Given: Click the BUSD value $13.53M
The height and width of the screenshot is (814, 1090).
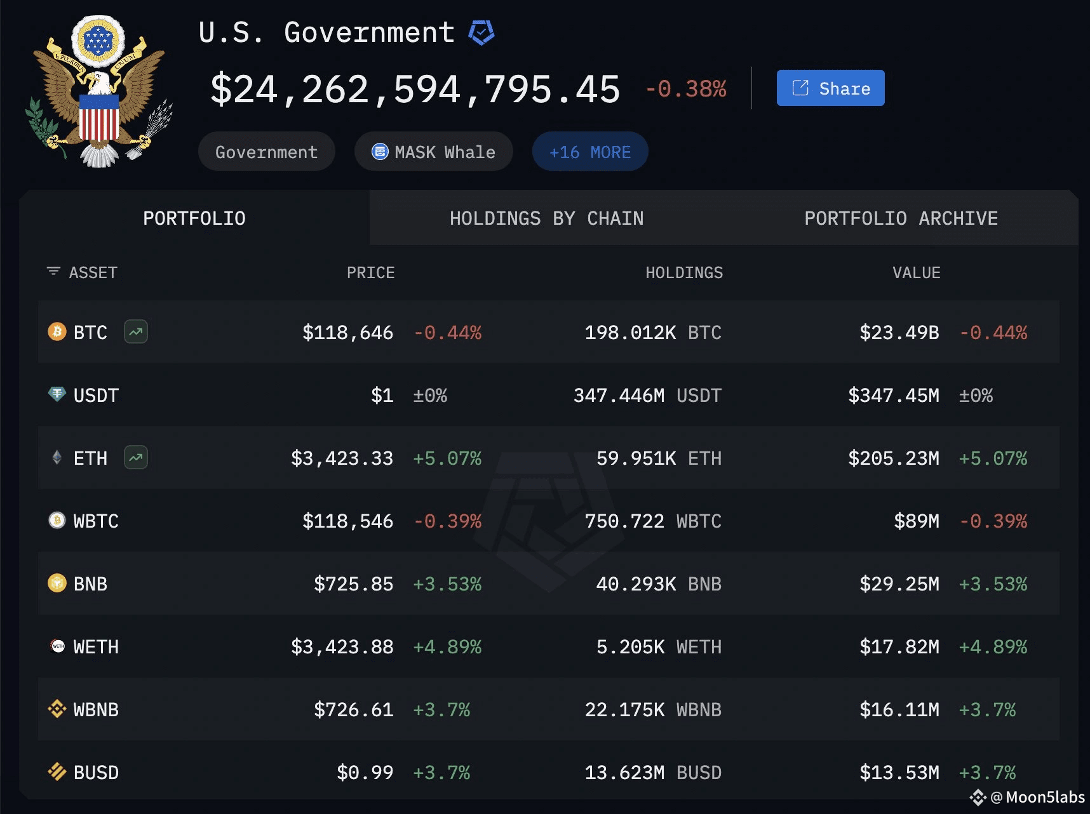Looking at the screenshot, I should click(x=899, y=772).
